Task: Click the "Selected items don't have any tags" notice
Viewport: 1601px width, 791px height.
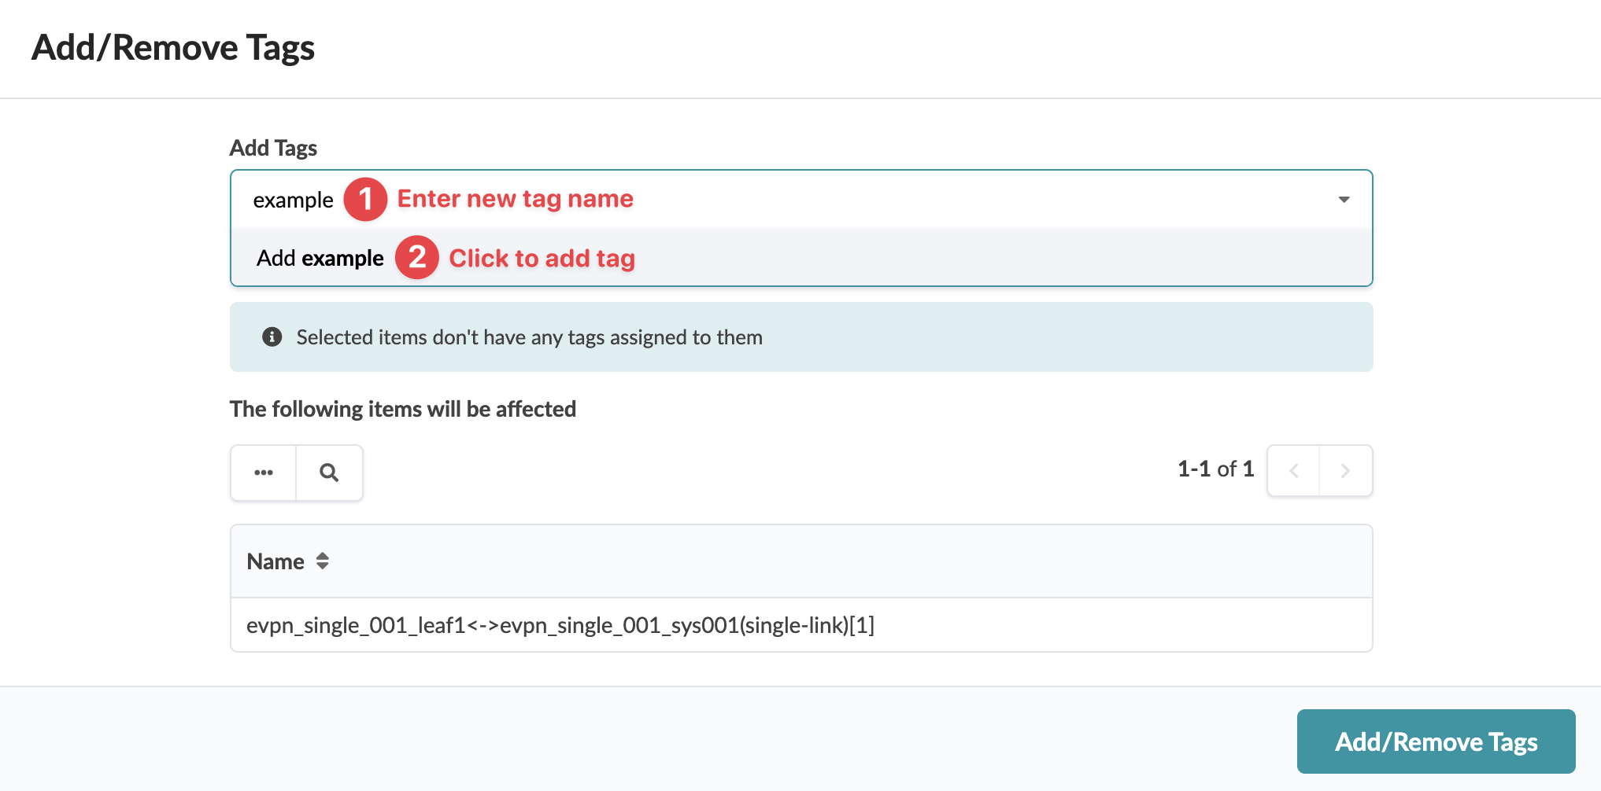Action: pyautogui.click(x=529, y=337)
